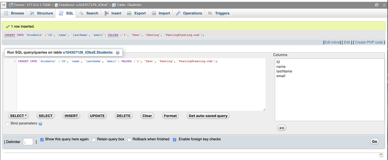The image size is (388, 160).
Task: Collapse the Columns list with << button
Action: 282,128
